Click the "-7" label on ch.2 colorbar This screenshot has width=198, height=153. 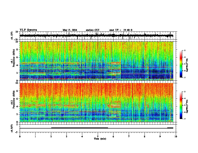pyautogui.click(x=184, y=119)
